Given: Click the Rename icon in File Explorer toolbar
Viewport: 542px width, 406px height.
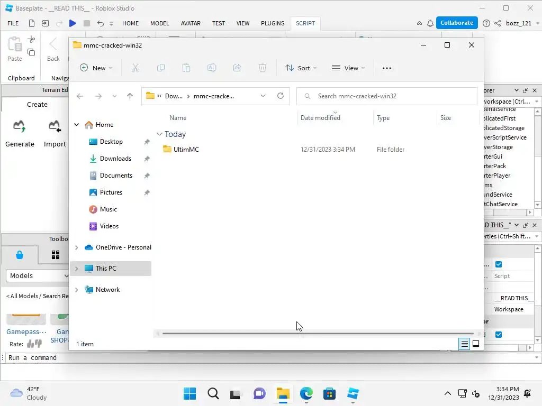Looking at the screenshot, I should tap(212, 68).
